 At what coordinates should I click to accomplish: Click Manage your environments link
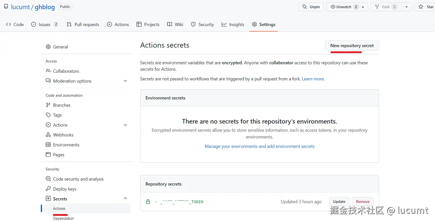(x=260, y=146)
